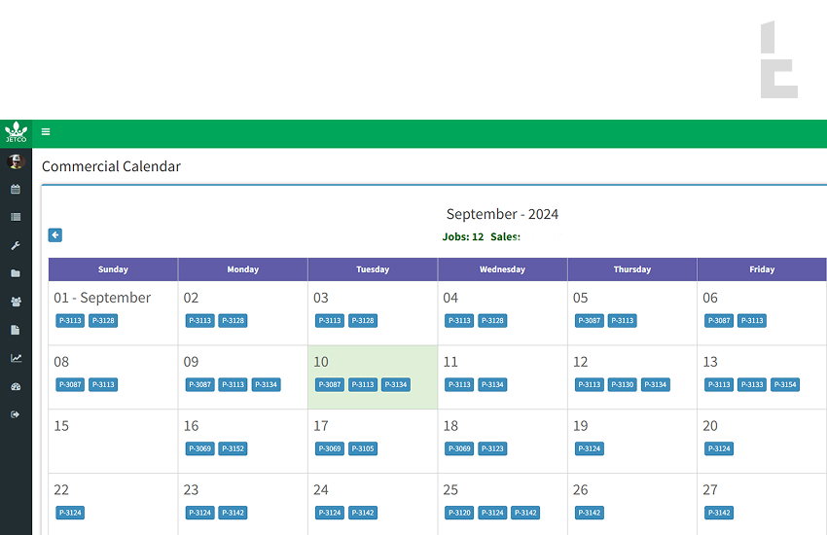Screen dimensions: 827x535
Task: Open the folder icon in the sidebar
Action: (16, 274)
